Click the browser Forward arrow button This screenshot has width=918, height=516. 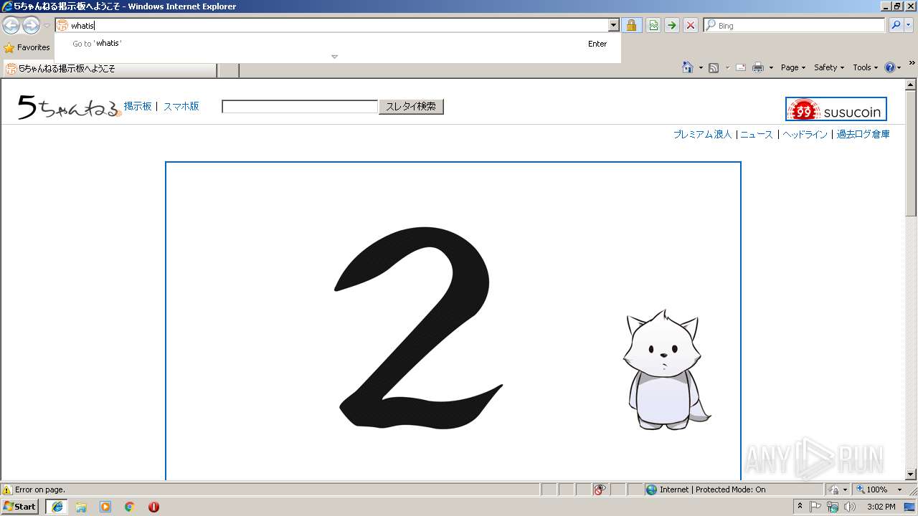31,26
